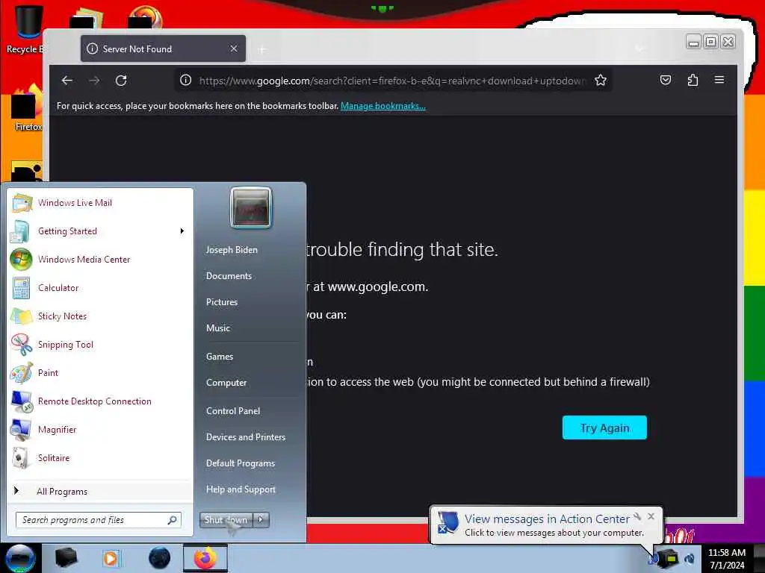Click the Try Again button

tap(604, 428)
